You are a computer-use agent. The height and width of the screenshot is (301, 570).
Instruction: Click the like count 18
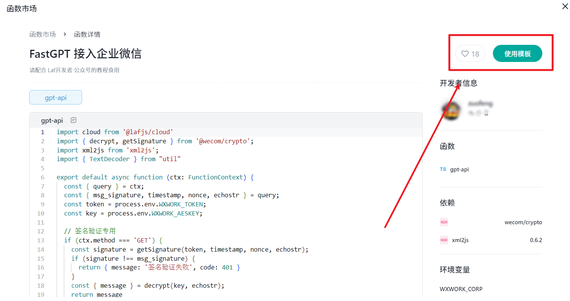point(475,54)
